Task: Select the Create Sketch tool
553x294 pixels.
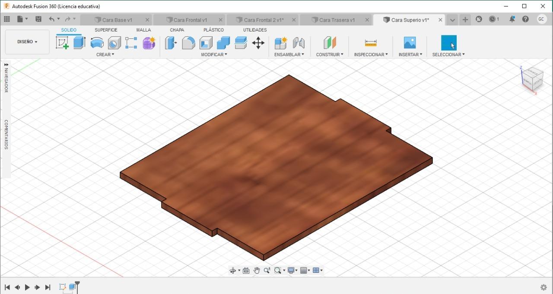Action: (62, 43)
